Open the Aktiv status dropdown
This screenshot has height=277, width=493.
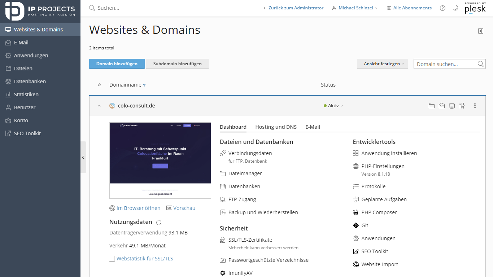click(333, 105)
